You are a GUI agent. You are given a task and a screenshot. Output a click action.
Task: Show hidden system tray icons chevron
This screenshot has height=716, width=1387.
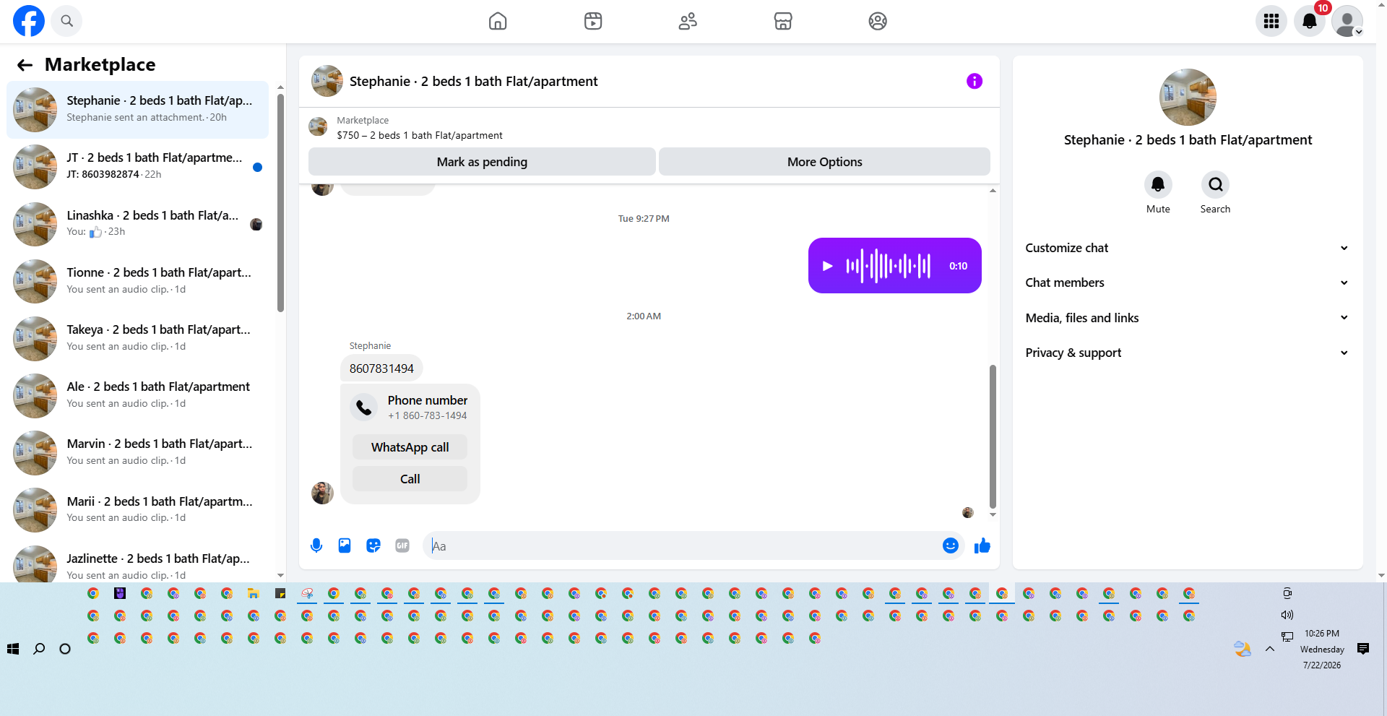coord(1269,649)
